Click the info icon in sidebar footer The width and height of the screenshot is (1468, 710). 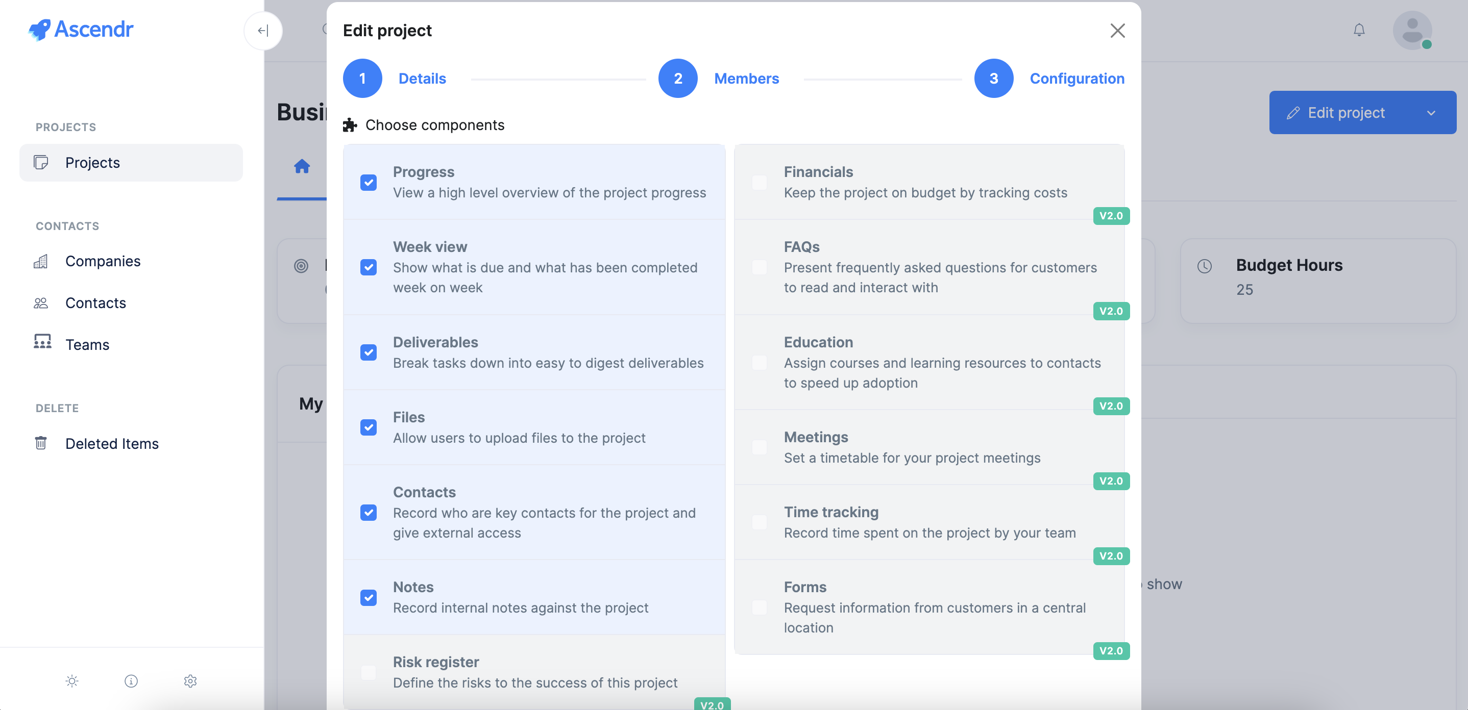(131, 681)
